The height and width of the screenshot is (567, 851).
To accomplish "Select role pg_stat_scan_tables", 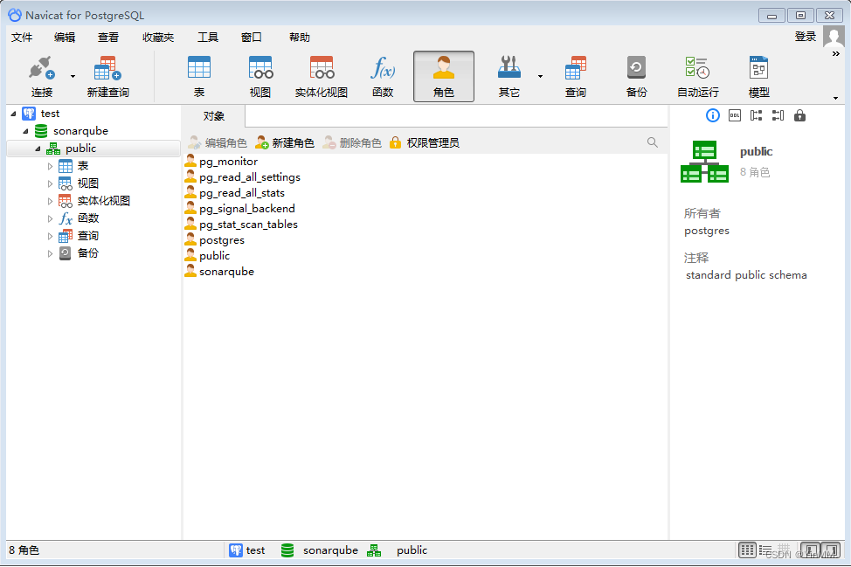I will pyautogui.click(x=248, y=224).
